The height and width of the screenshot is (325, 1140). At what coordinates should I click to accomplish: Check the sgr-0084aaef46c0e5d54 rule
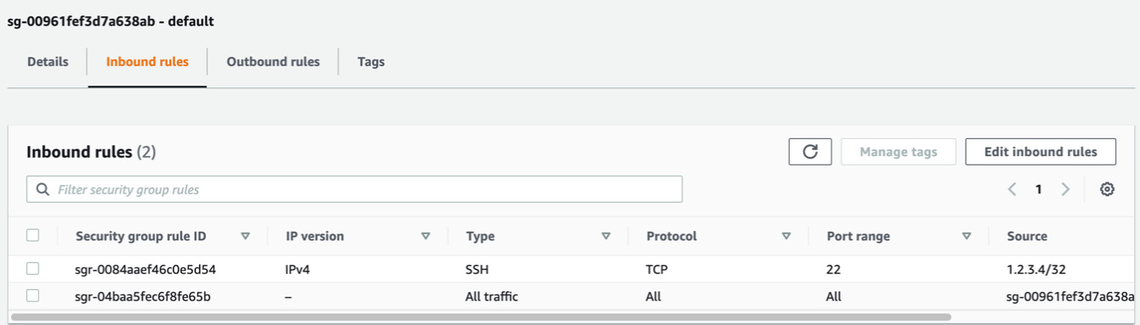[x=32, y=269]
